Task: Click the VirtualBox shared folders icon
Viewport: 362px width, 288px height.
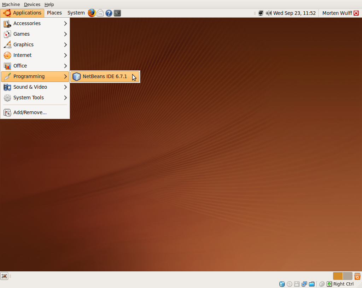Action: pyautogui.click(x=312, y=284)
